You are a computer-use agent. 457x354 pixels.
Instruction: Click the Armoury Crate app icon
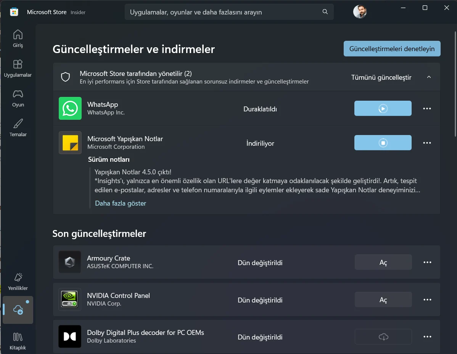point(70,262)
